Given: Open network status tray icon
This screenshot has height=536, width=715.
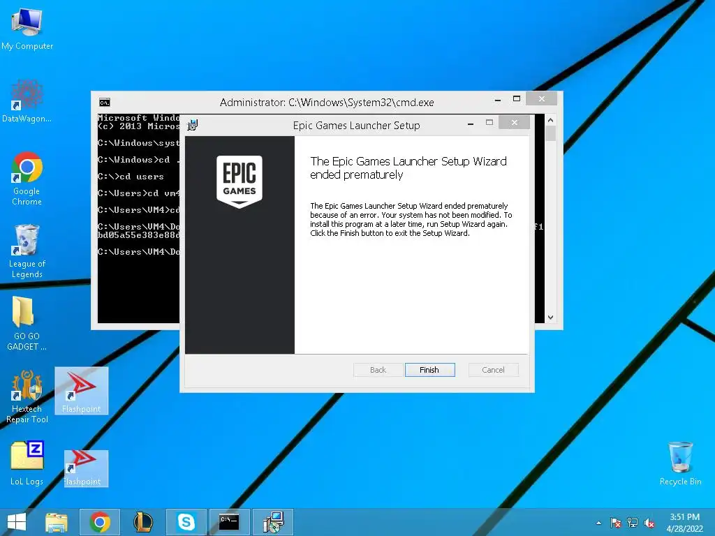Looking at the screenshot, I should pos(633,523).
